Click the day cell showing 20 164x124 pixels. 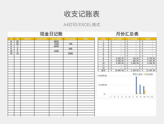pos(17,41)
